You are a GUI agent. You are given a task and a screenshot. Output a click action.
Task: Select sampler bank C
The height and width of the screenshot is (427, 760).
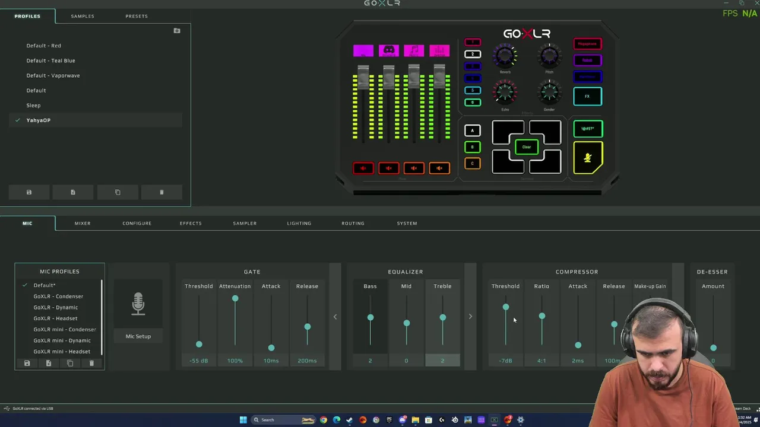point(473,164)
